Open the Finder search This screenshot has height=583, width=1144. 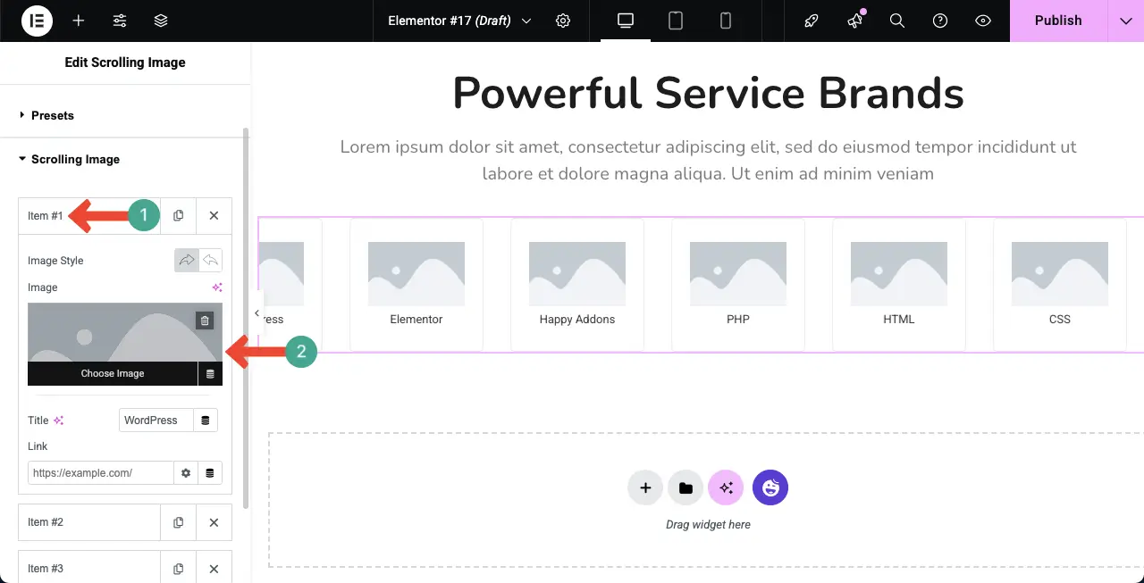coord(897,21)
